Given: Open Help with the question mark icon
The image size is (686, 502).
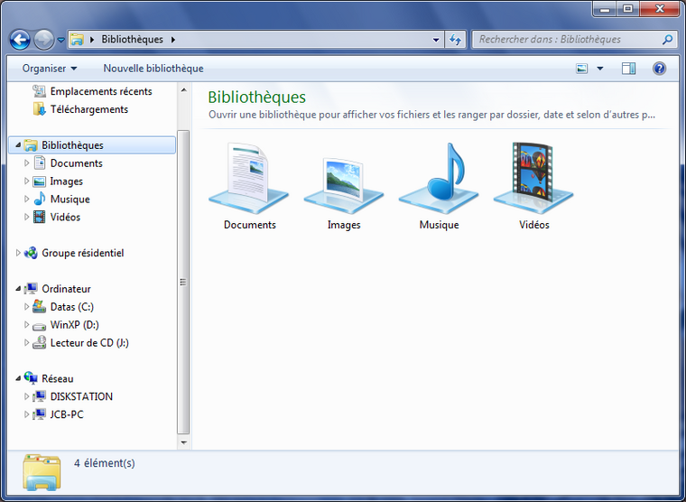Looking at the screenshot, I should click(659, 69).
